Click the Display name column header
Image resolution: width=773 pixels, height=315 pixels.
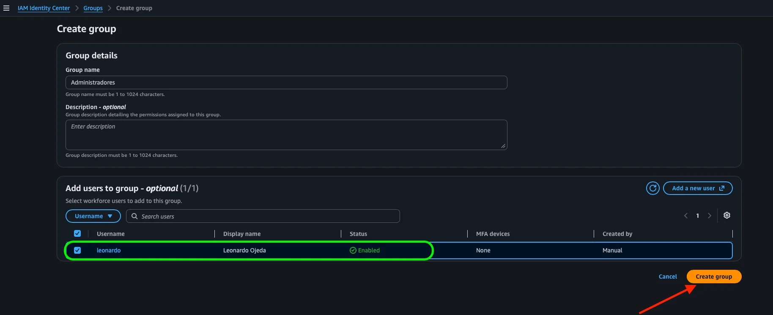(242, 234)
